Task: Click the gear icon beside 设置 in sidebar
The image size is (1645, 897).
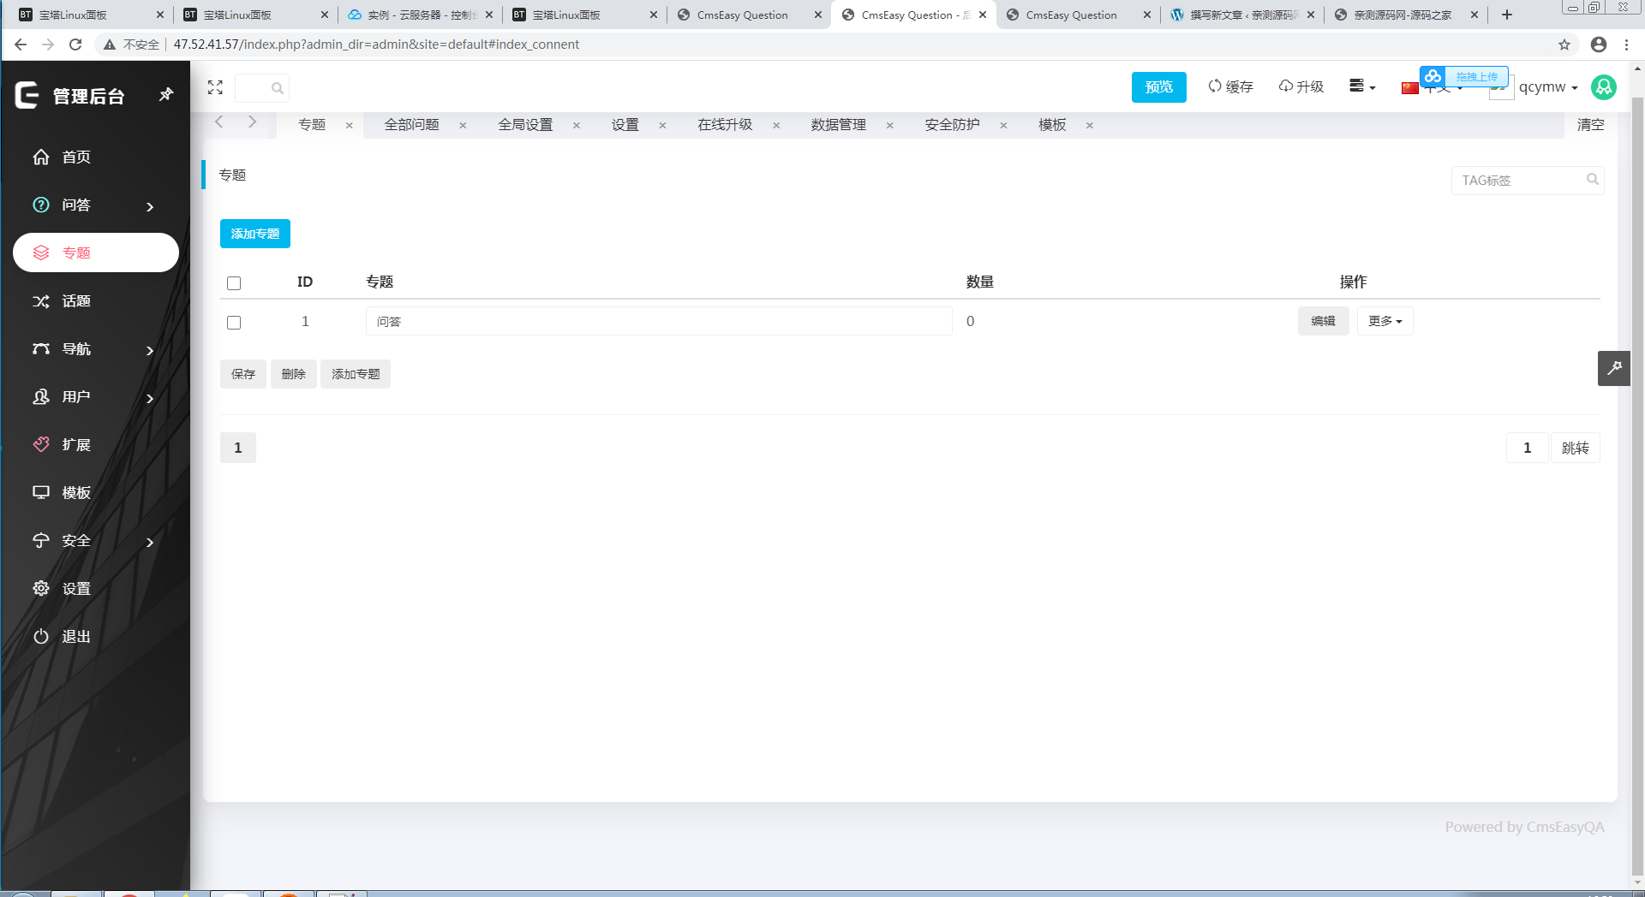Action: [x=41, y=588]
